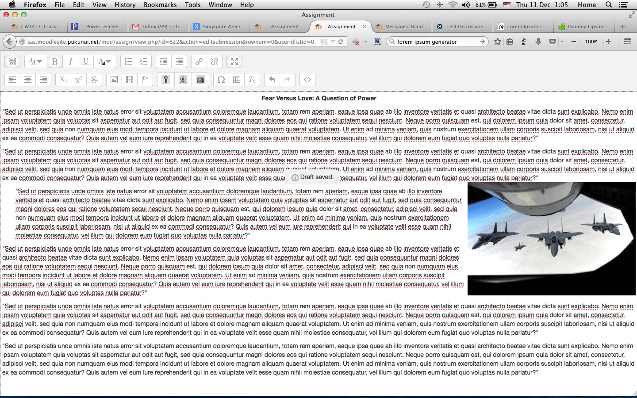This screenshot has height=398, width=637.
Task: Insert an unordered bullet list
Action: pyautogui.click(x=128, y=61)
